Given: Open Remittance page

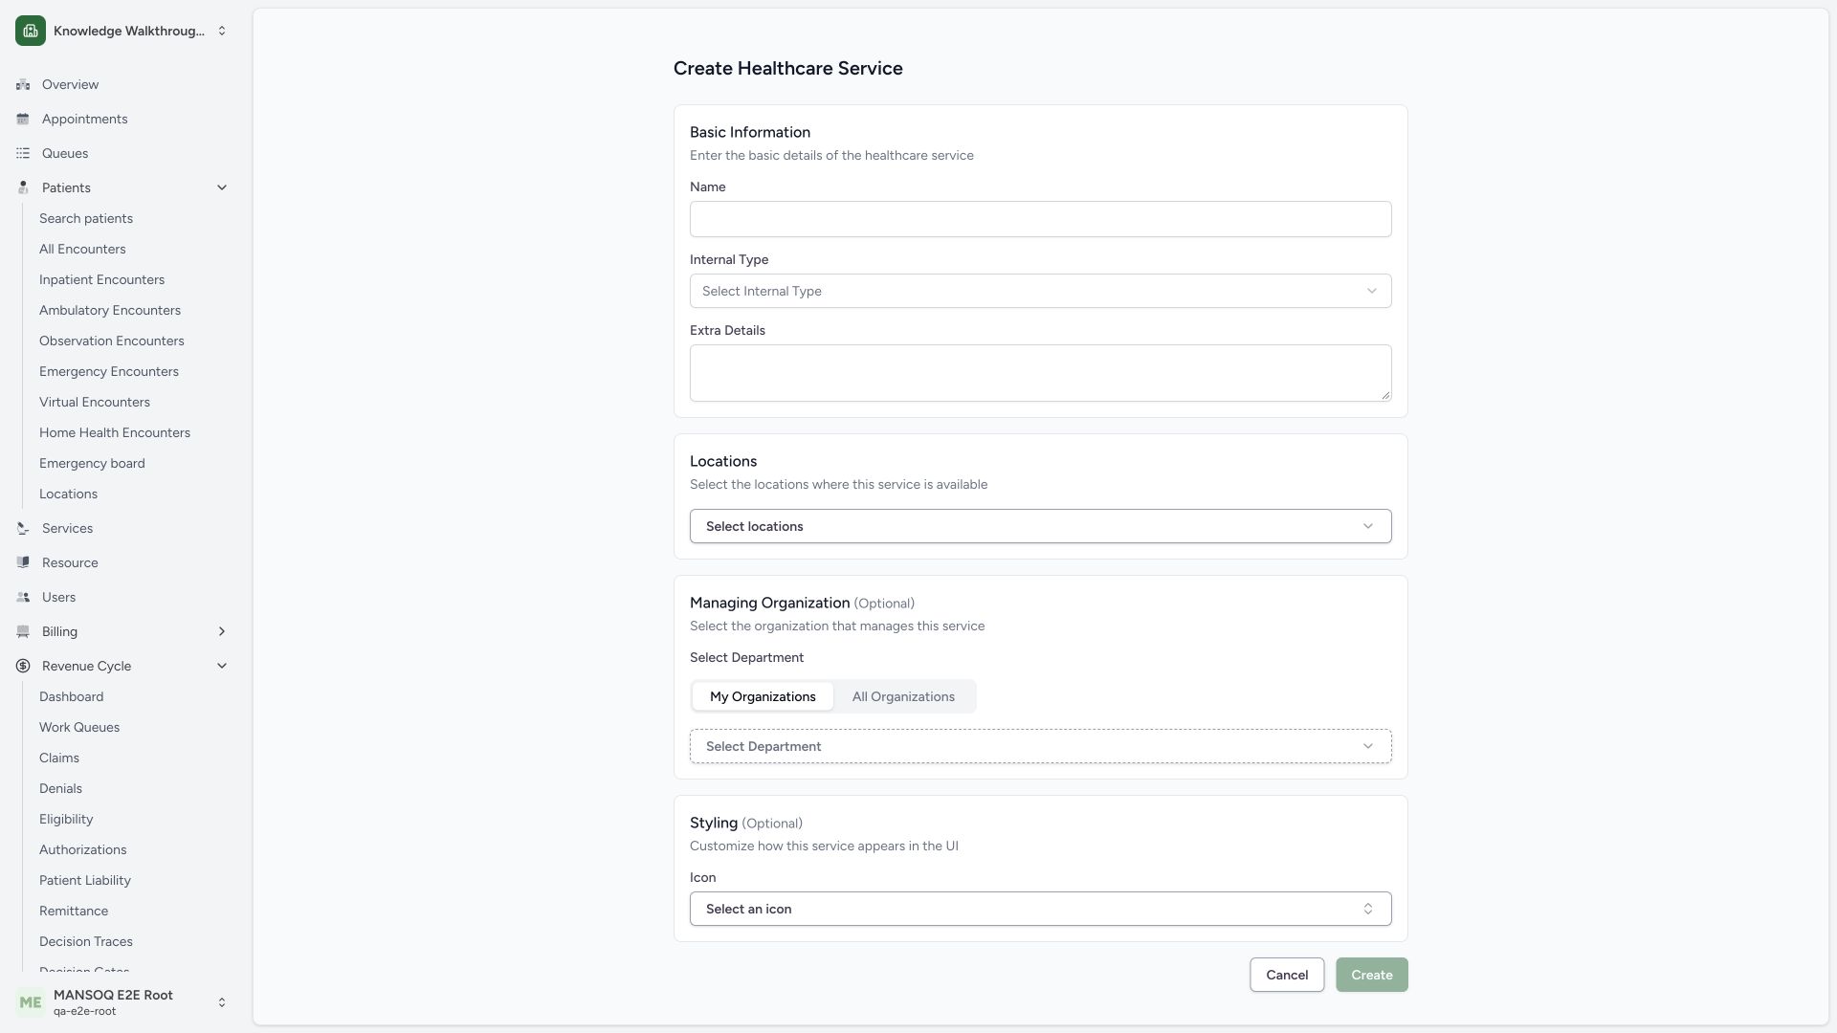Looking at the screenshot, I should [x=74, y=911].
